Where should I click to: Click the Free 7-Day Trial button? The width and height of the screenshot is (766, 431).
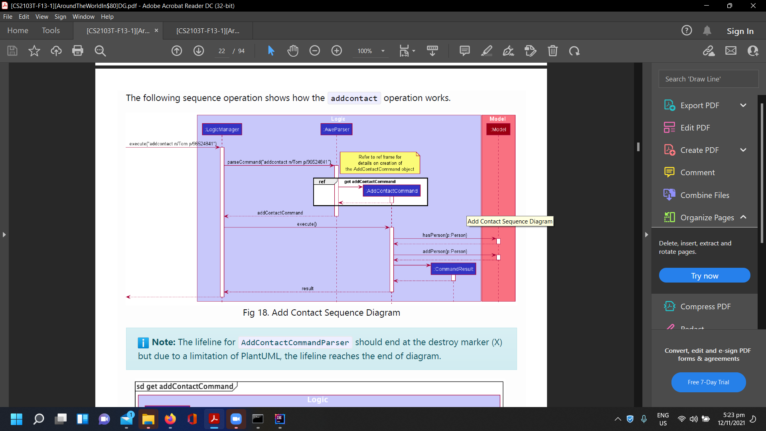(x=708, y=382)
